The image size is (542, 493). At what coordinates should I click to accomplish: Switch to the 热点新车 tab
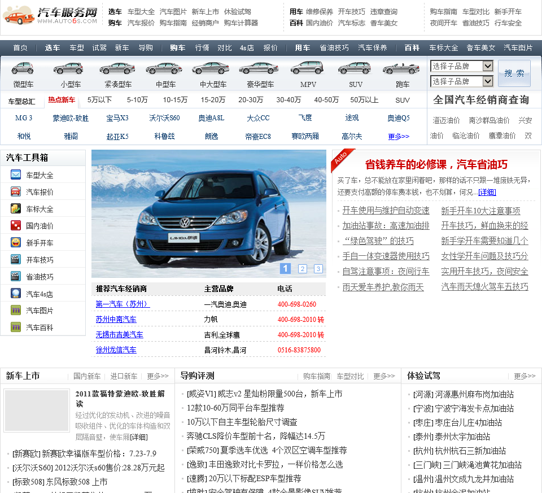click(x=62, y=100)
